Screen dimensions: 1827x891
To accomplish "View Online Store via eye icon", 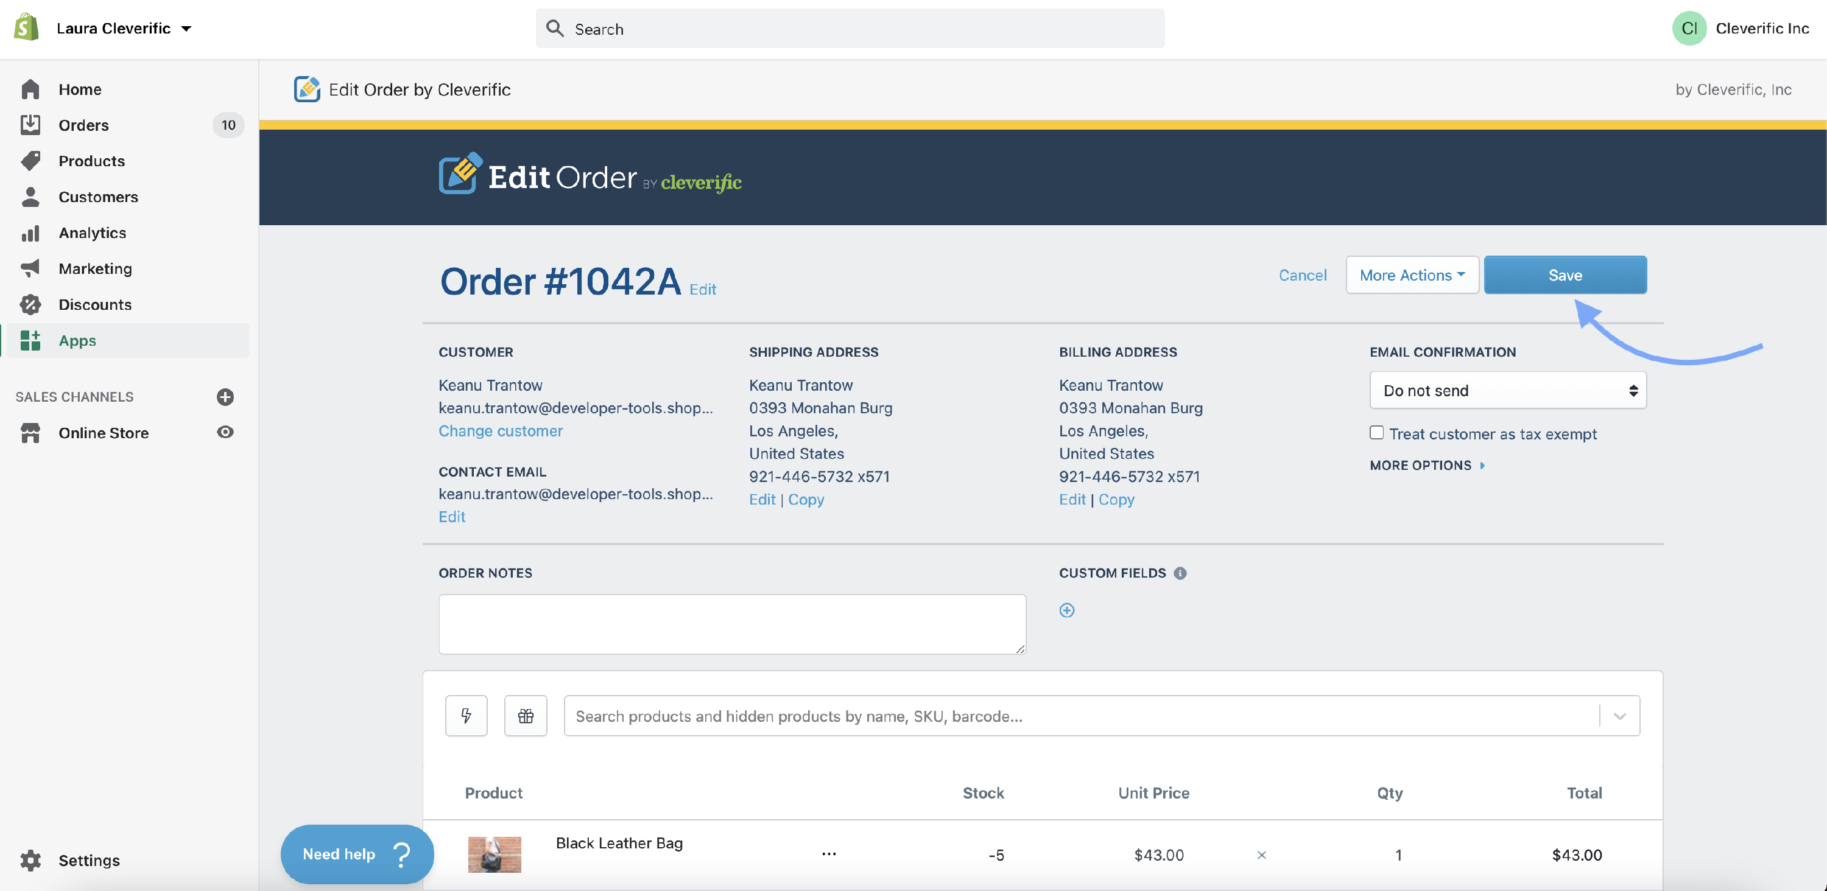I will tap(225, 432).
